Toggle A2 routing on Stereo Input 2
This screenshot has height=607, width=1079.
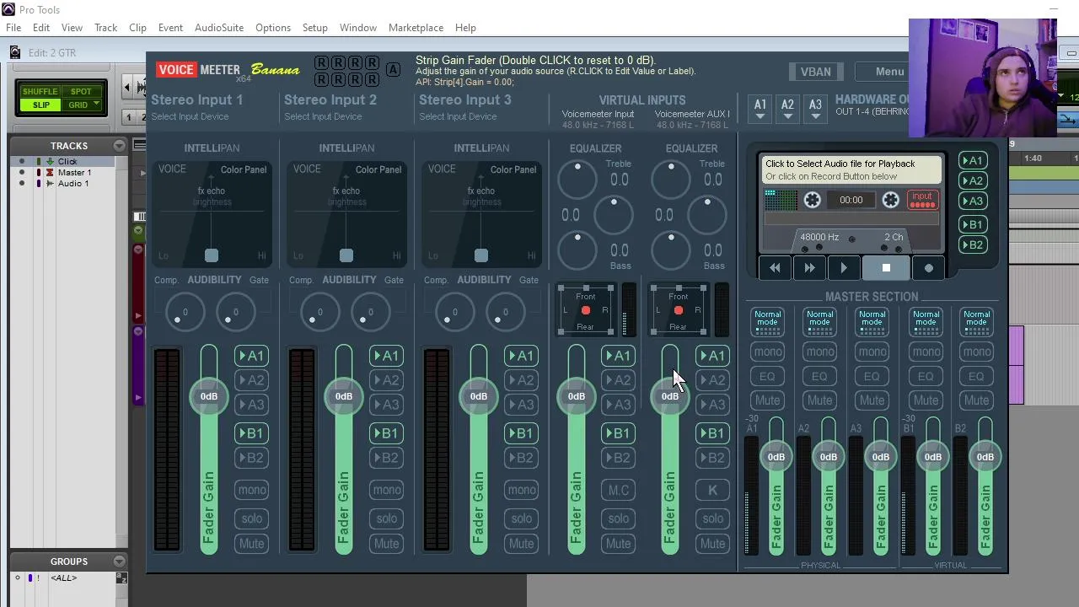coord(386,380)
